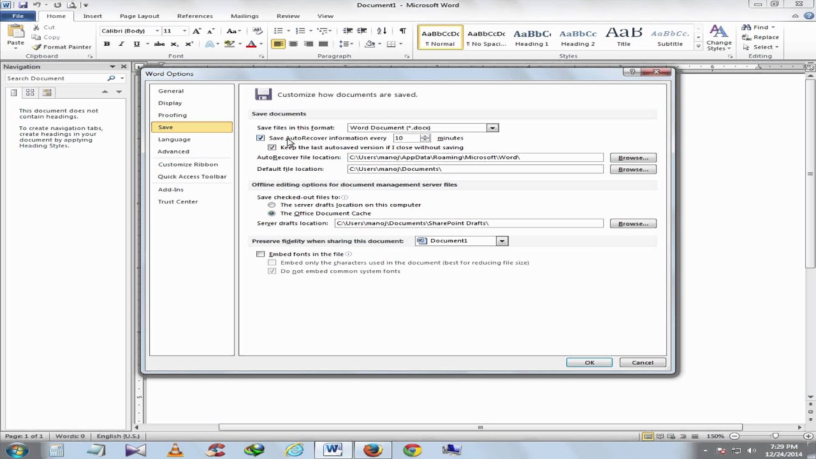This screenshot has width=816, height=459.
Task: Click the Numbering list icon
Action: pos(300,31)
